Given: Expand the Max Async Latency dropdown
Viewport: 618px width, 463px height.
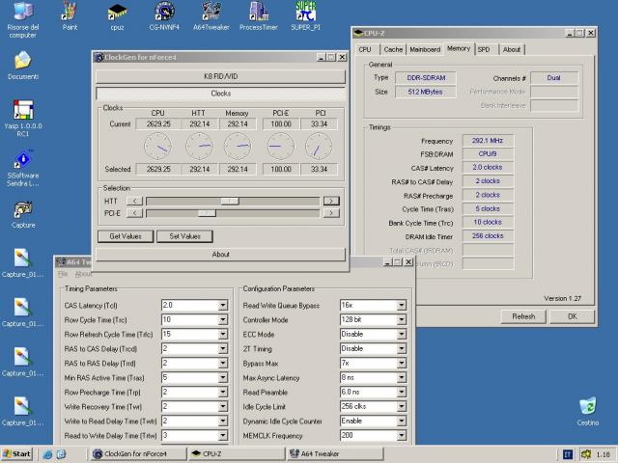Looking at the screenshot, I should tap(402, 378).
